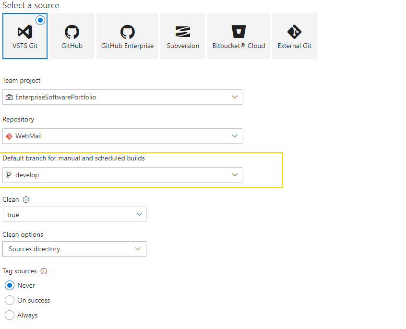Open the Clean options dropdown chevron
The height and width of the screenshot is (329, 406).
pyautogui.click(x=138, y=249)
